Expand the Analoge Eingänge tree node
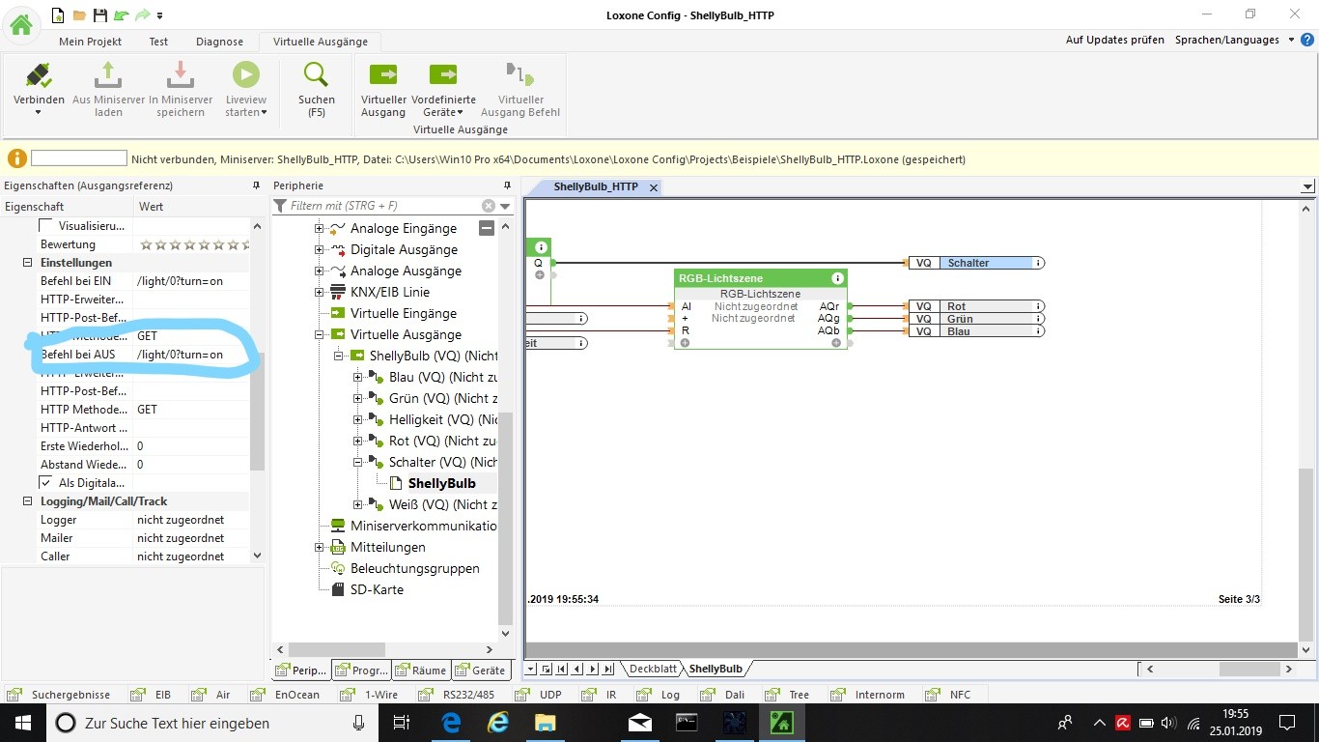 pos(320,229)
